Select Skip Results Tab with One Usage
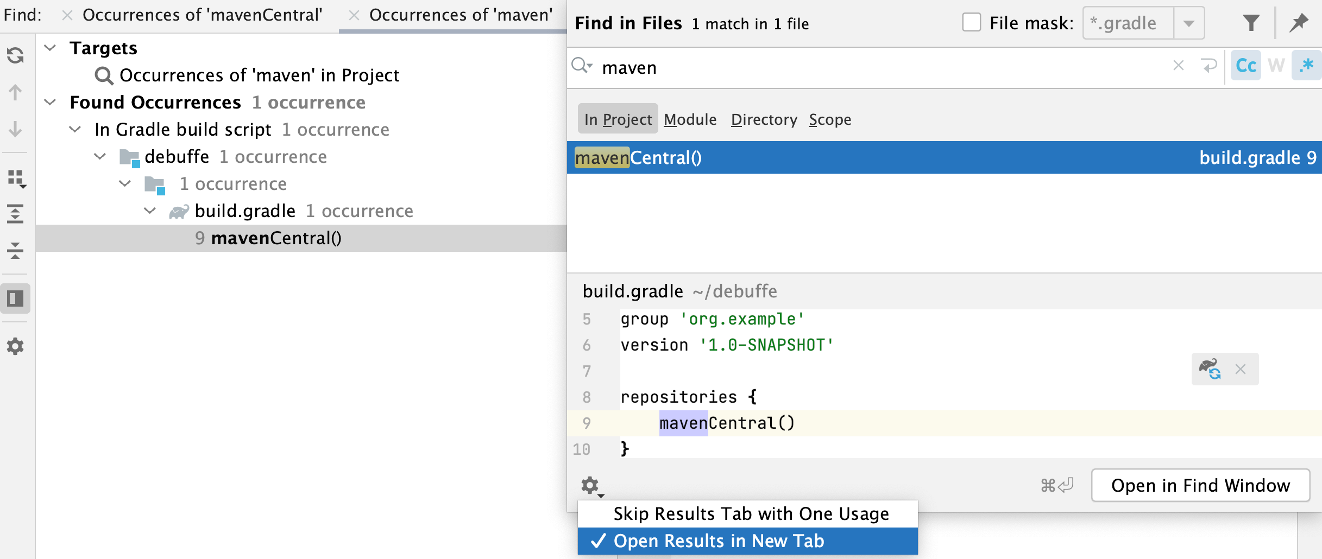 (751, 513)
